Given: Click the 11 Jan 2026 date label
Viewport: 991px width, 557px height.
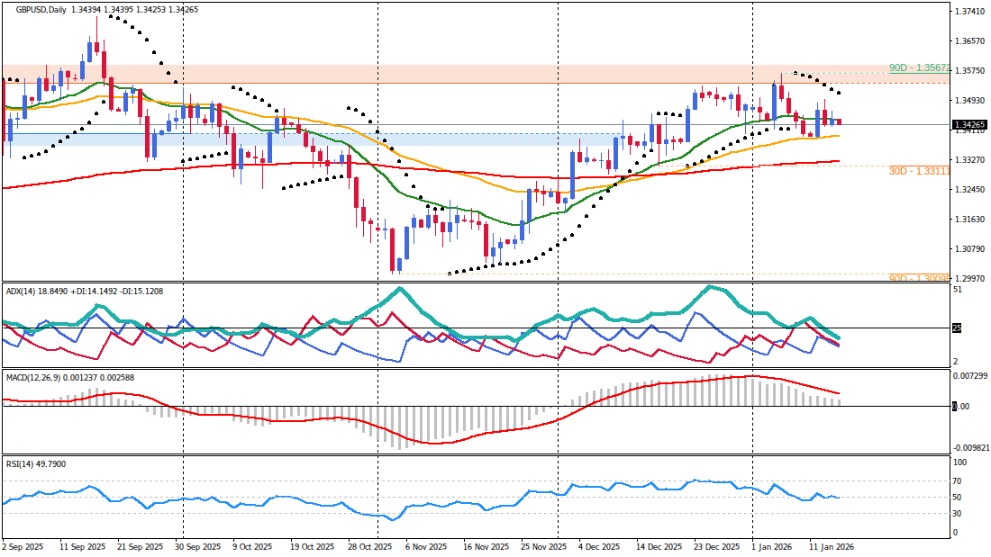Looking at the screenshot, I should 832,547.
